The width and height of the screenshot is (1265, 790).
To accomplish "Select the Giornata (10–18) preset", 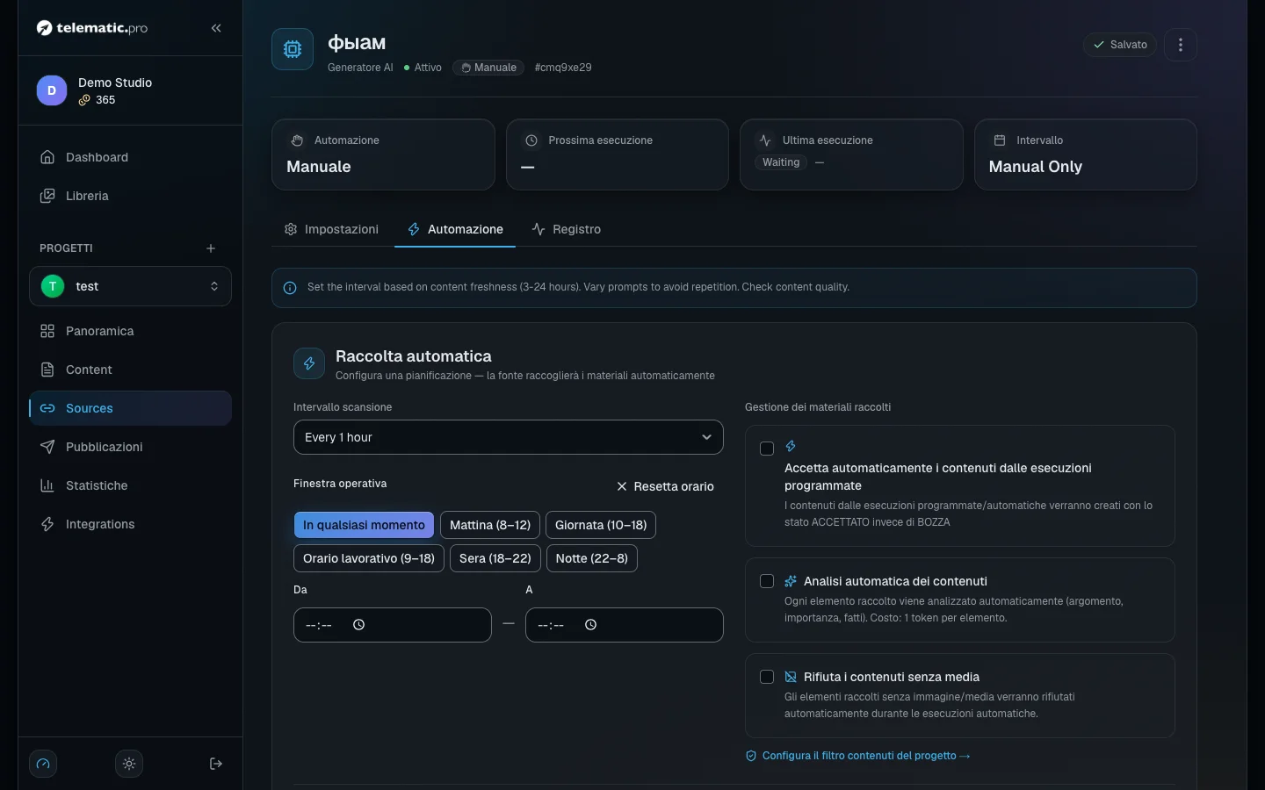I will (x=601, y=525).
